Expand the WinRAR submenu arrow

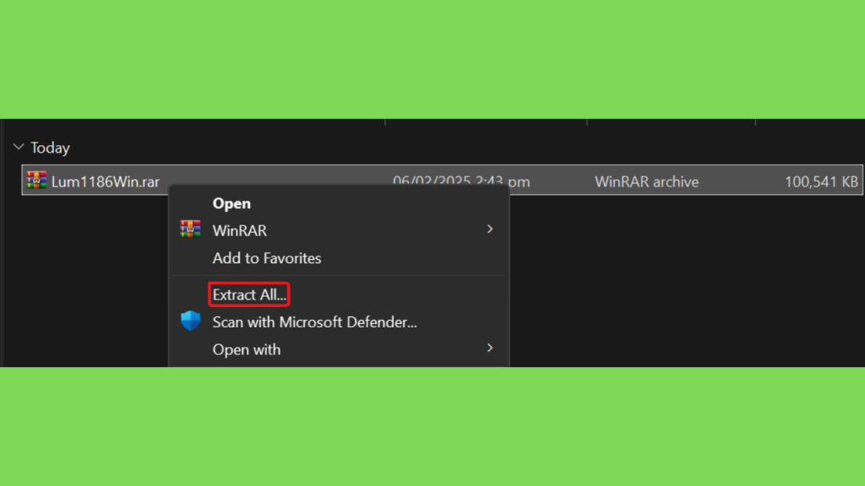[x=490, y=229]
